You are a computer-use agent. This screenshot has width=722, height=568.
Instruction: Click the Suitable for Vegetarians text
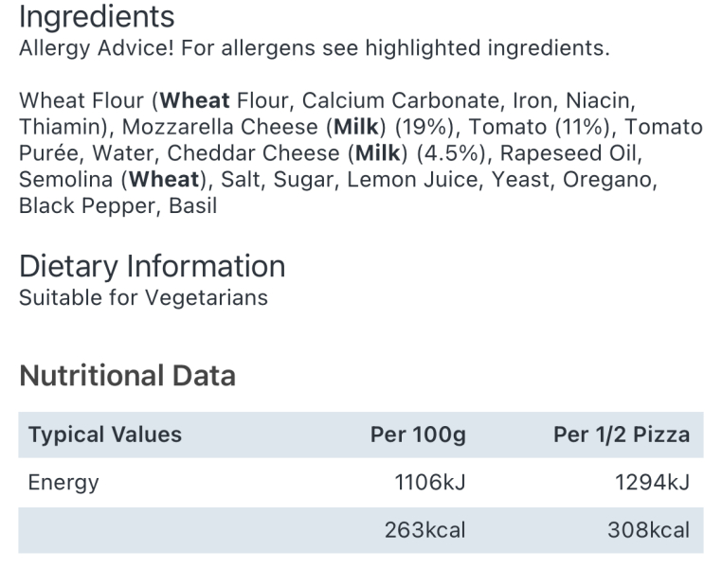143,298
